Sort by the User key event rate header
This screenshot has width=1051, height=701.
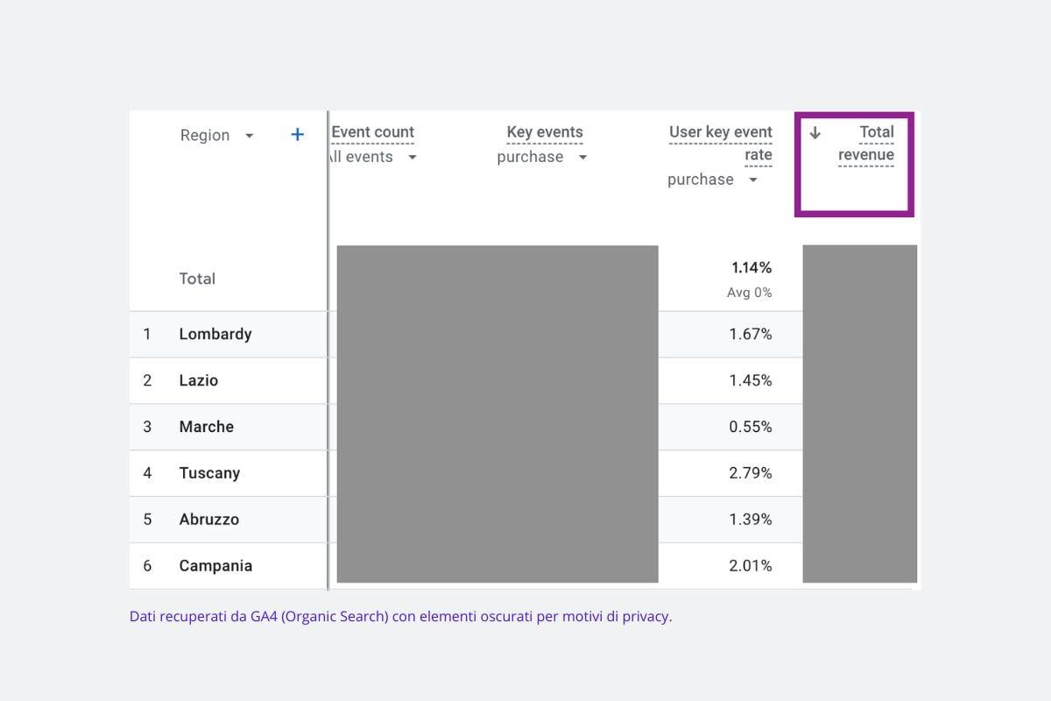tap(721, 144)
